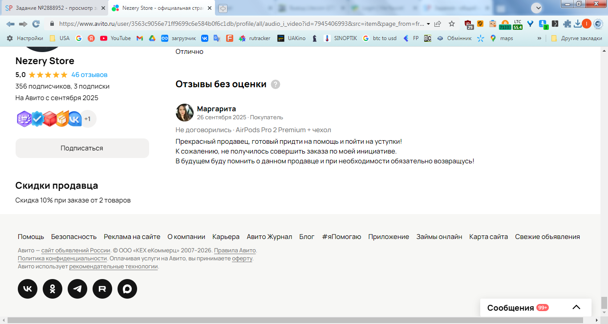
Task: Open the Telegram social link in footer
Action: tap(77, 289)
